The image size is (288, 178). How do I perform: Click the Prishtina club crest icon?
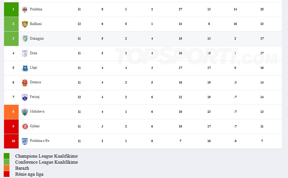tap(25, 9)
